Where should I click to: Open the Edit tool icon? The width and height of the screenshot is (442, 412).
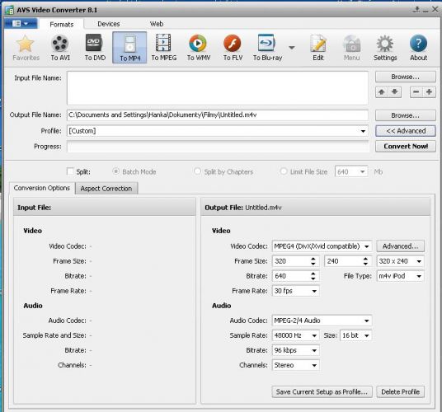coord(318,48)
